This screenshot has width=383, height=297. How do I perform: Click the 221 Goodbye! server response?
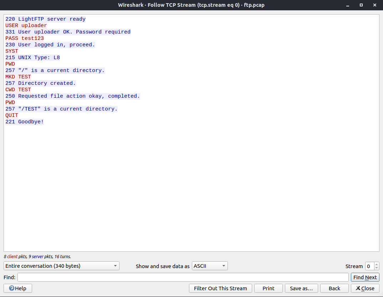click(x=24, y=122)
